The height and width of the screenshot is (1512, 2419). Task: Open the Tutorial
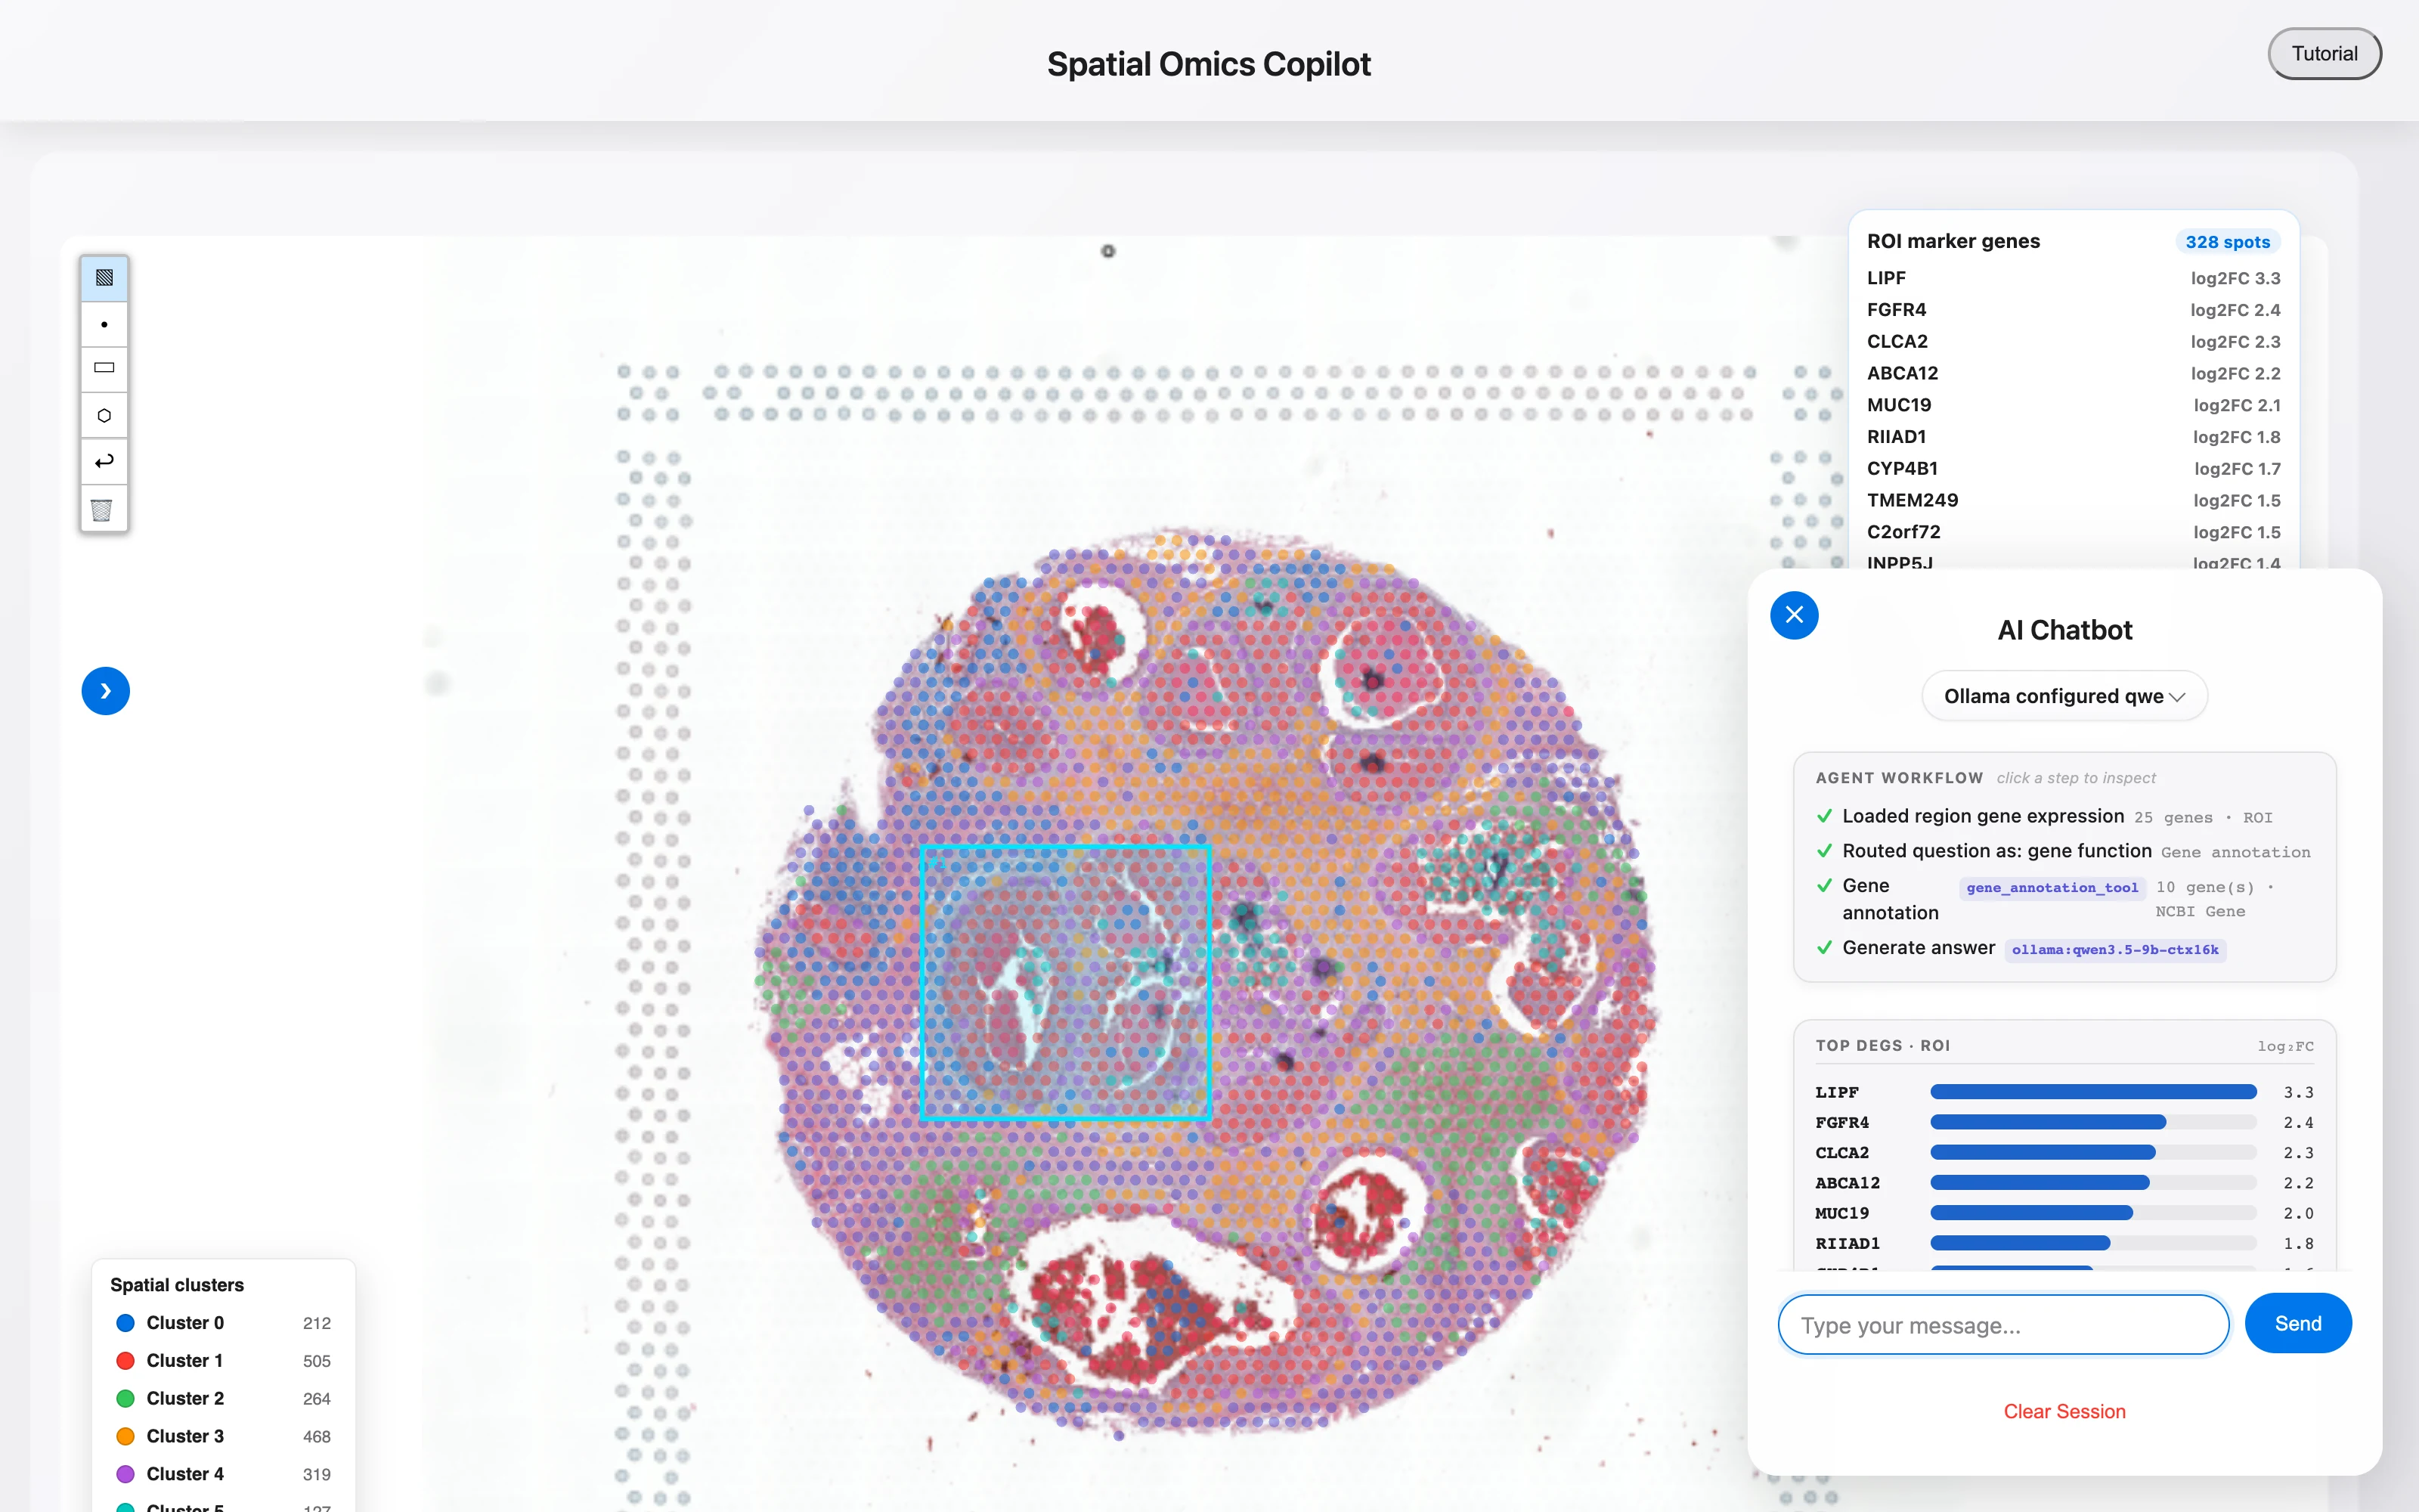(x=2324, y=54)
